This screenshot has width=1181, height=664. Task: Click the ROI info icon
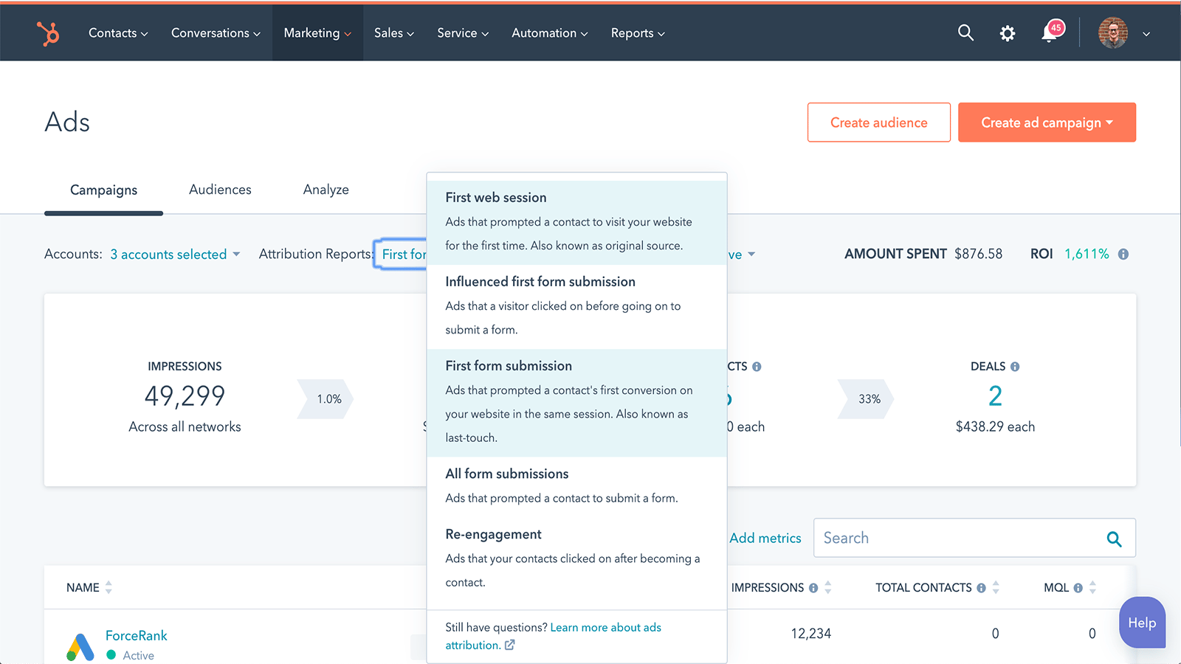click(1124, 253)
